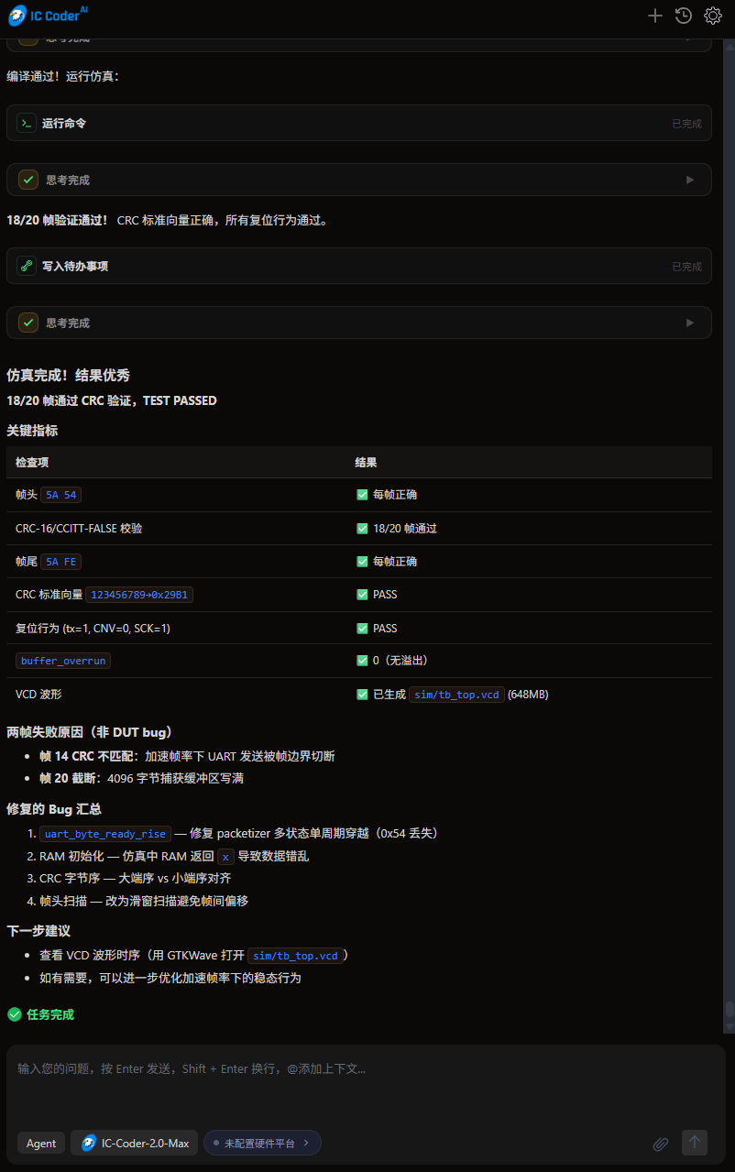Screen dimensions: 735x1172
Task: Click the IC Coder logo icon
Action: tap(17, 16)
